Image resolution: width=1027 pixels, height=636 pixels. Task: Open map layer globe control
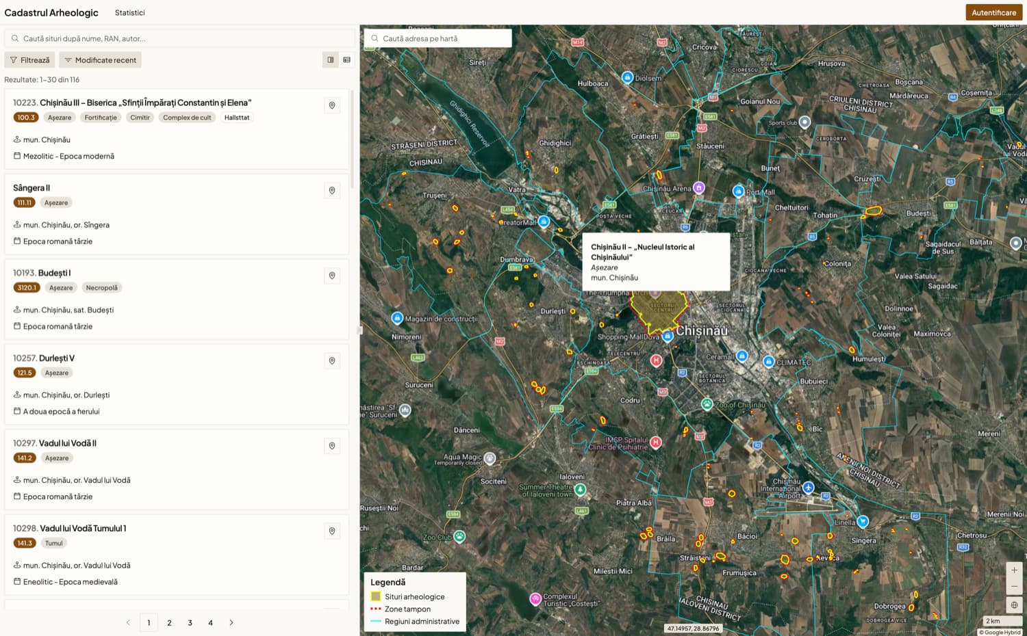pyautogui.click(x=1014, y=605)
